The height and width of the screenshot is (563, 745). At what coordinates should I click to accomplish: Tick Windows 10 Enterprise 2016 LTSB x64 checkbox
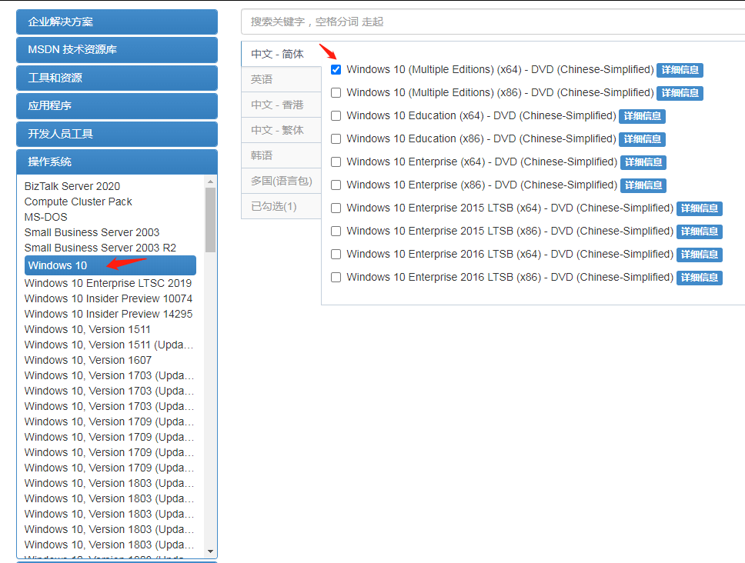(336, 255)
